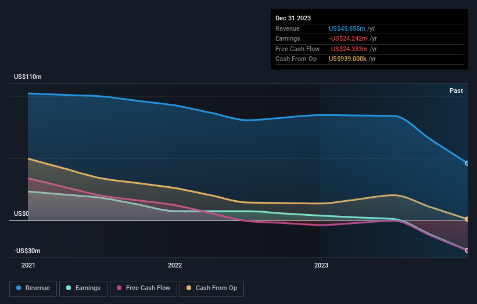Click the -US$30m y-axis label
The height and width of the screenshot is (304, 477).
pos(27,251)
